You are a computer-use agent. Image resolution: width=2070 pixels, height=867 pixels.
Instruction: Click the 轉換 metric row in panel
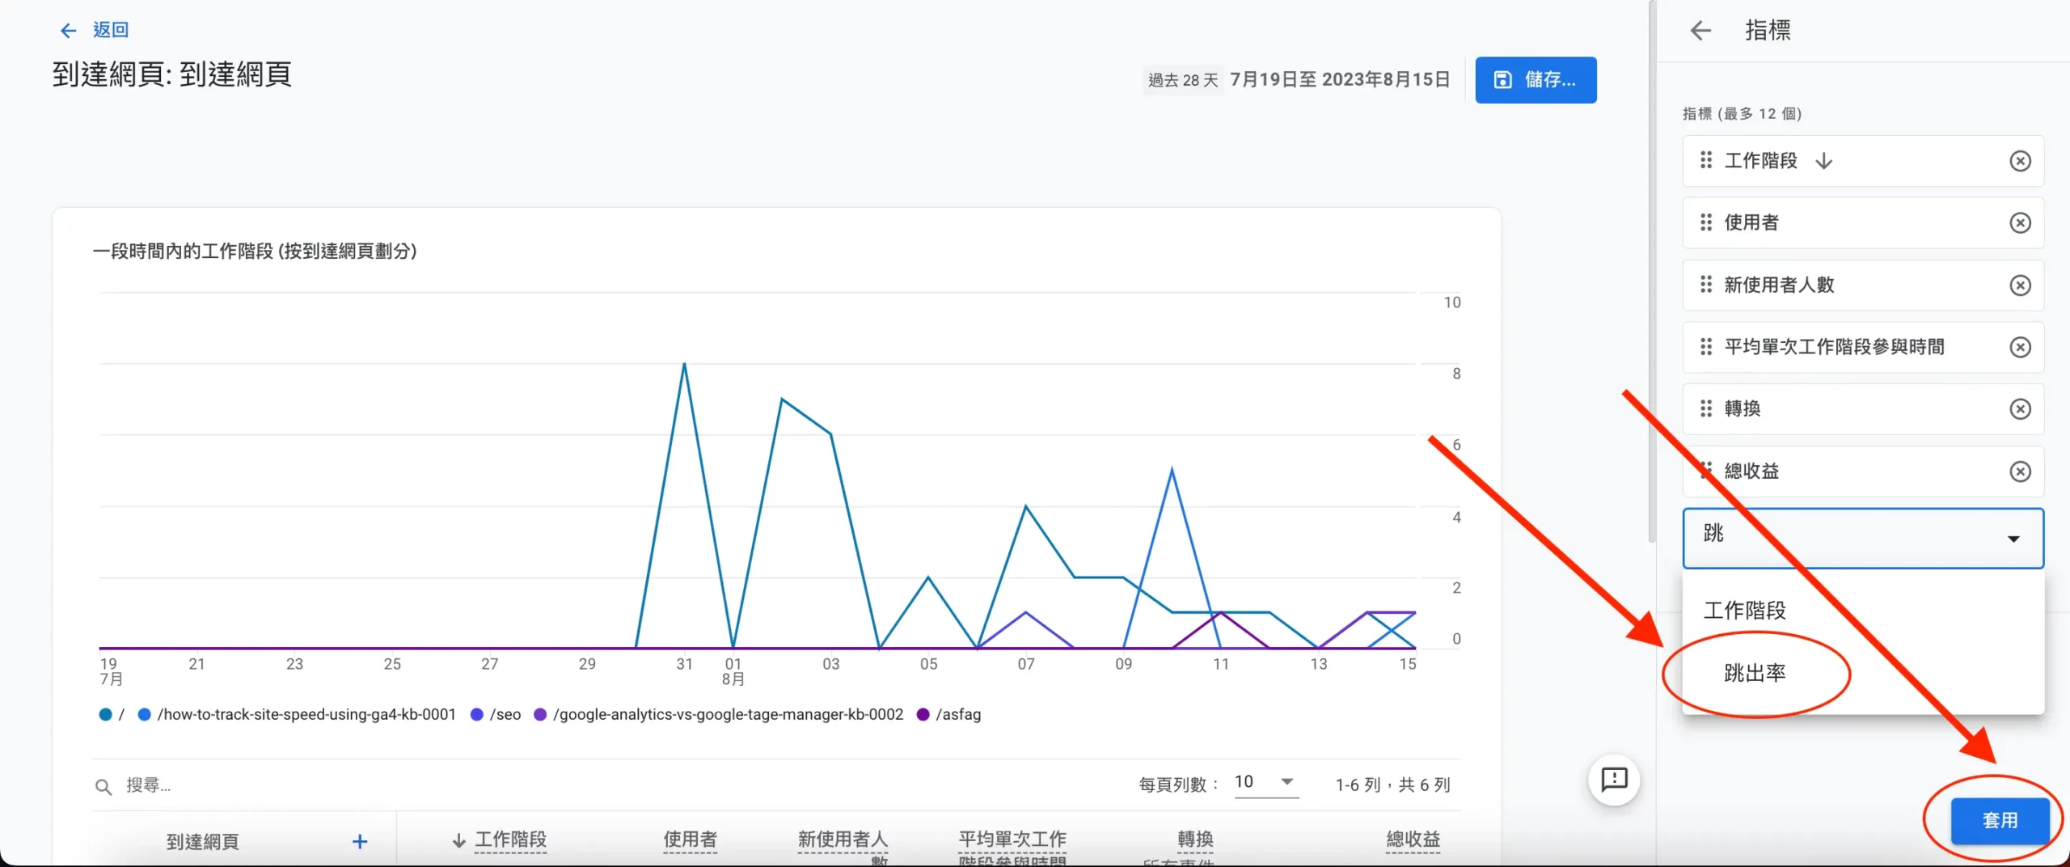point(1863,409)
